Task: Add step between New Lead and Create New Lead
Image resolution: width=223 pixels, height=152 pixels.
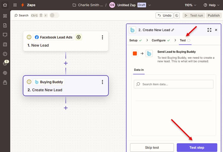Action: click(x=66, y=63)
